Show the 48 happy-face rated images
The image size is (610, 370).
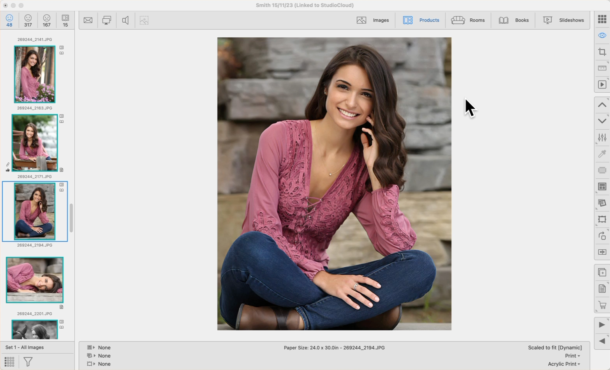click(9, 20)
